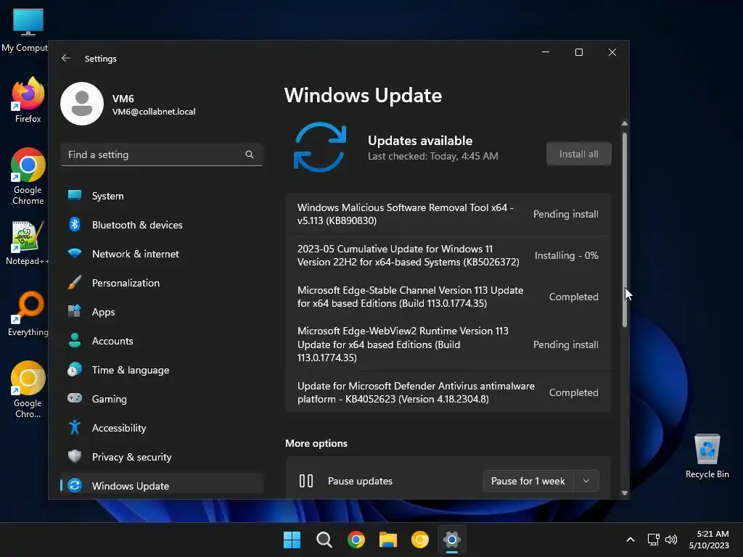Select the Recycle Bin desktop icon
This screenshot has width=743, height=557.
click(707, 456)
